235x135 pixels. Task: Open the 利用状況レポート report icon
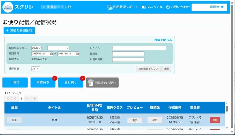pyautogui.click(x=110, y=7)
